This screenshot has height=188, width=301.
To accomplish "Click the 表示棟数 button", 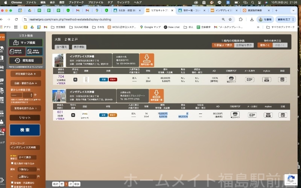I will click(x=79, y=47).
